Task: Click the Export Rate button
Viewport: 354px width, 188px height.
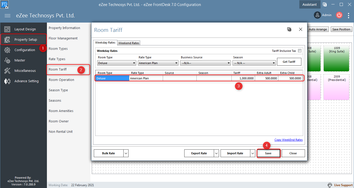Action: 199,153
